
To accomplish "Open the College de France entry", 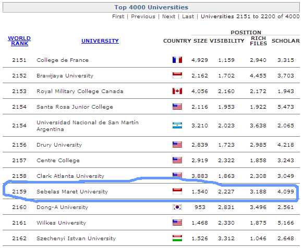I will 63,60.
